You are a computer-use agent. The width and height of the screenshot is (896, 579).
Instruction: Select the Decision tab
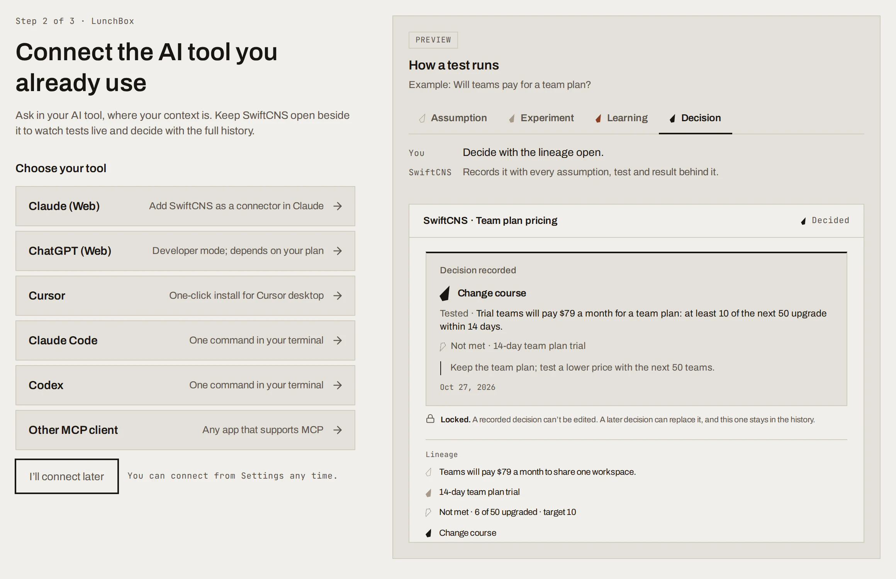click(x=695, y=118)
